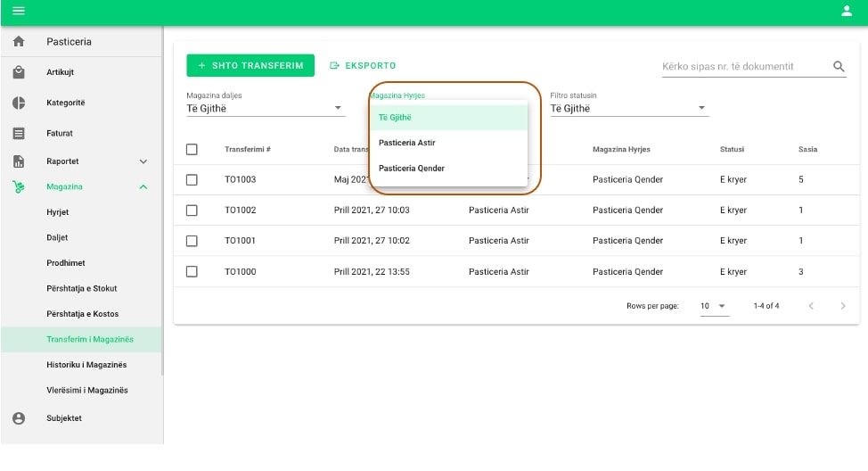Click the home icon in sidebar
This screenshot has width=868, height=471.
click(19, 42)
